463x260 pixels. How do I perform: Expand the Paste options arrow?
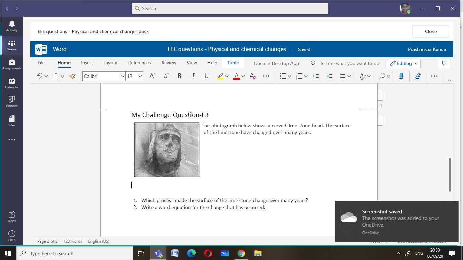click(x=62, y=76)
